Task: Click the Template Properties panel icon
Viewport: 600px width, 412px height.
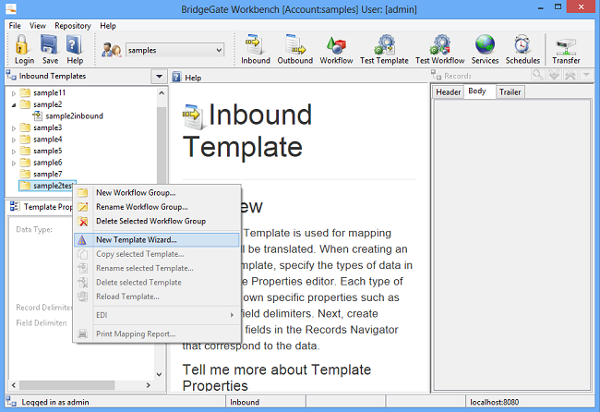Action: pyautogui.click(x=15, y=206)
